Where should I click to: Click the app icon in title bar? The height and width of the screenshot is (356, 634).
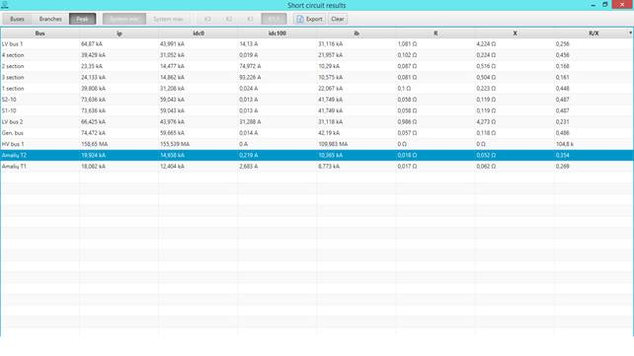(x=5, y=5)
